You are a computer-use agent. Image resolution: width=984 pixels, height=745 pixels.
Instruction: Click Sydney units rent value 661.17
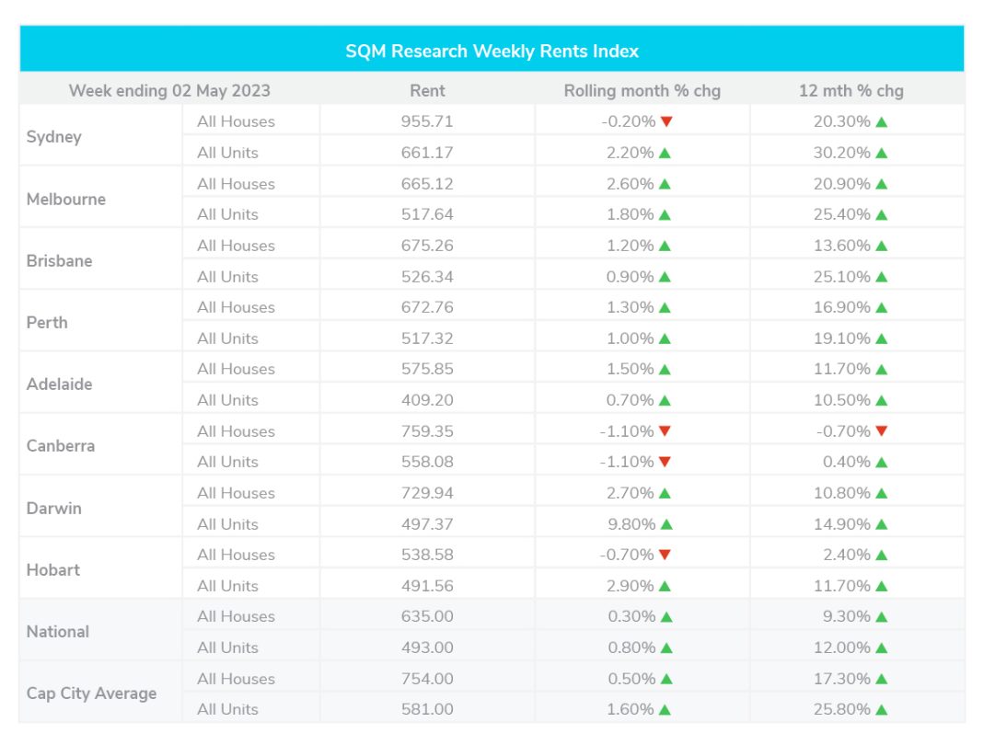click(427, 153)
